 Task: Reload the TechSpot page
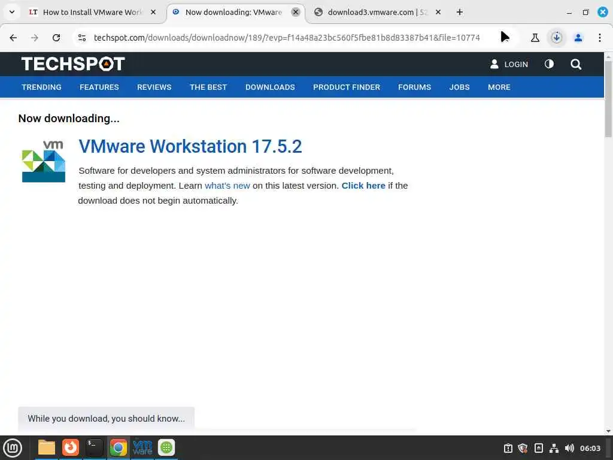point(56,38)
